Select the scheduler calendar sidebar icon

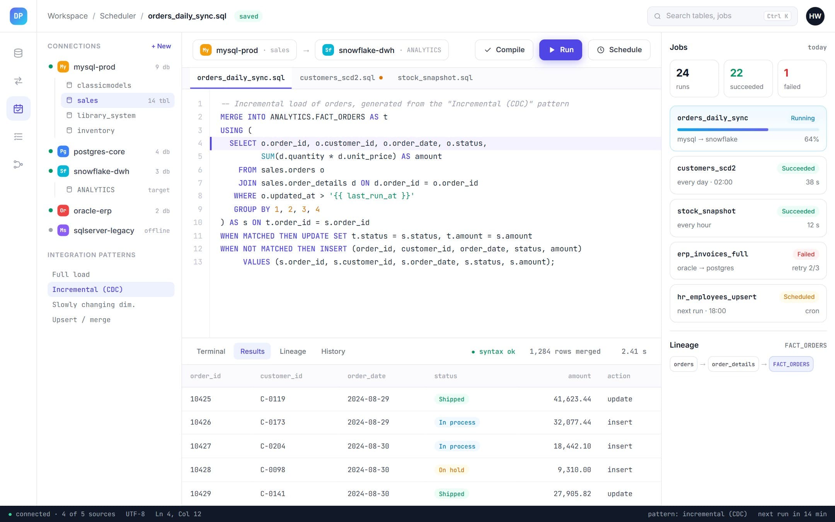pyautogui.click(x=18, y=109)
